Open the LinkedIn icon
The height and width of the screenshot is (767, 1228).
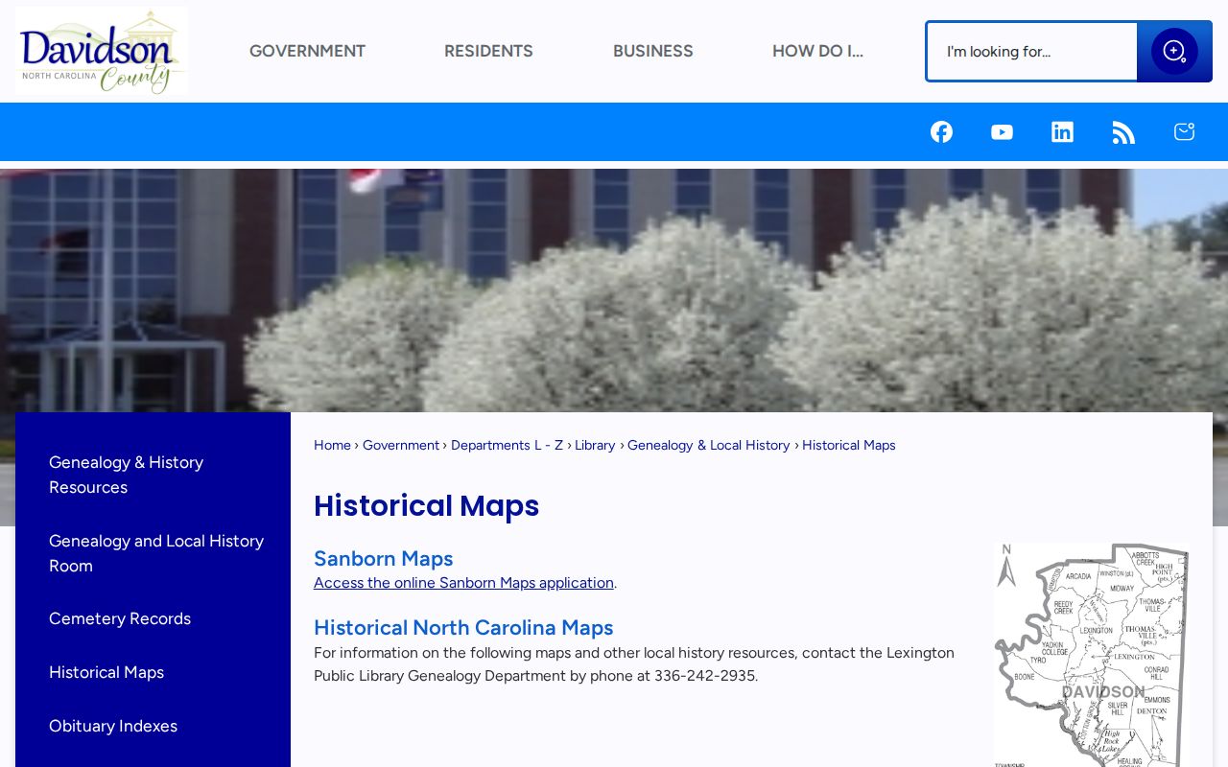point(1062,131)
